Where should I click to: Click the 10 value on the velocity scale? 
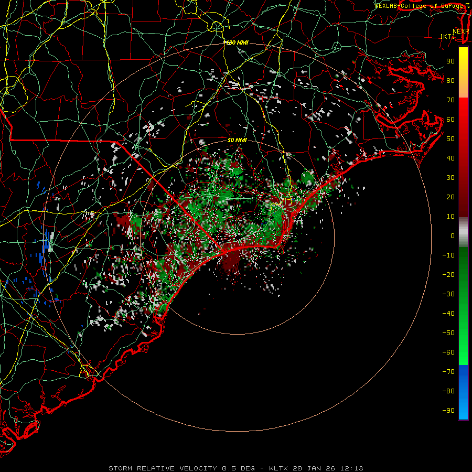450,217
